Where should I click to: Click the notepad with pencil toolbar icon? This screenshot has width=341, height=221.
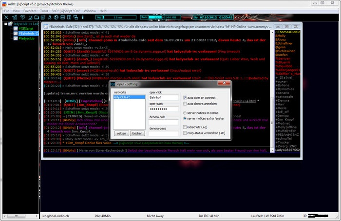43,17
